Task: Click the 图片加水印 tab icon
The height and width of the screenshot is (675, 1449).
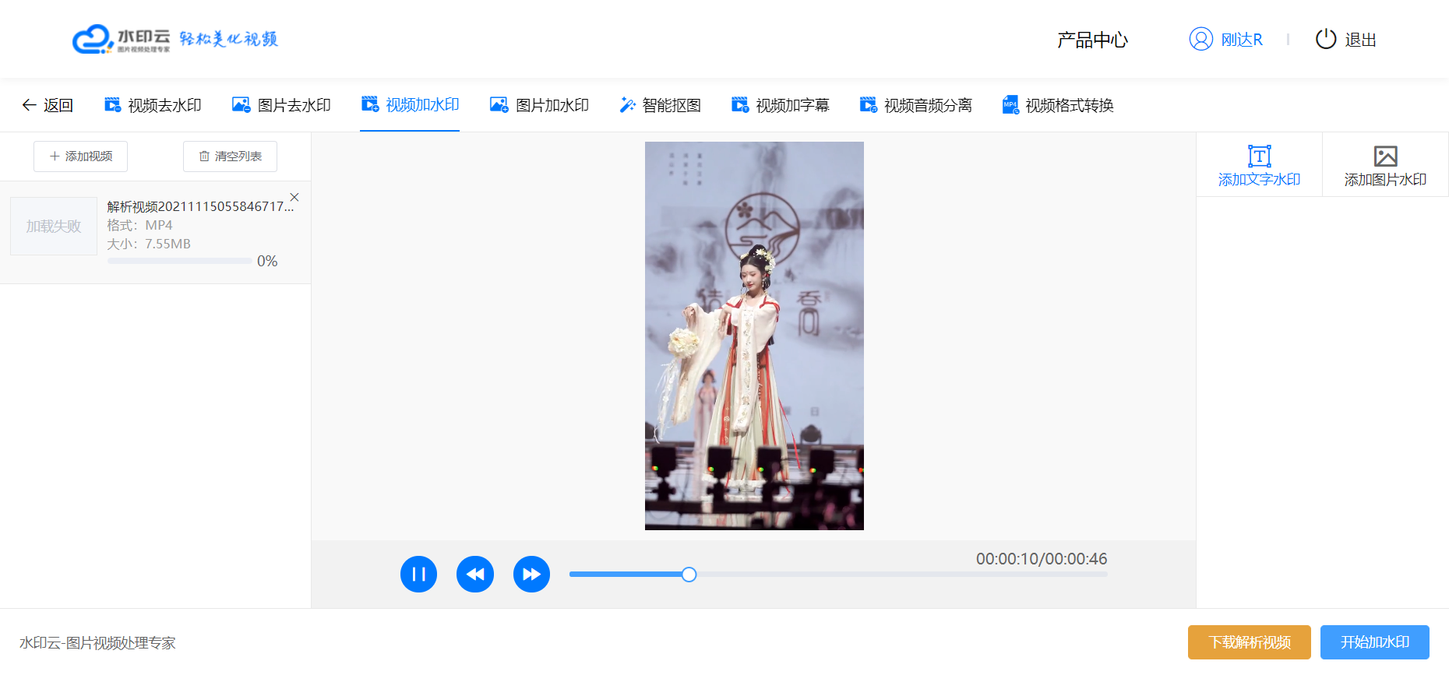Action: click(499, 104)
